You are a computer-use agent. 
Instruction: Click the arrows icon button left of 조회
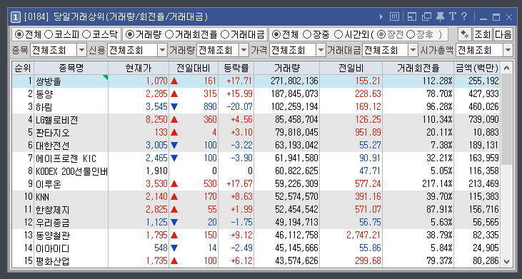464,34
